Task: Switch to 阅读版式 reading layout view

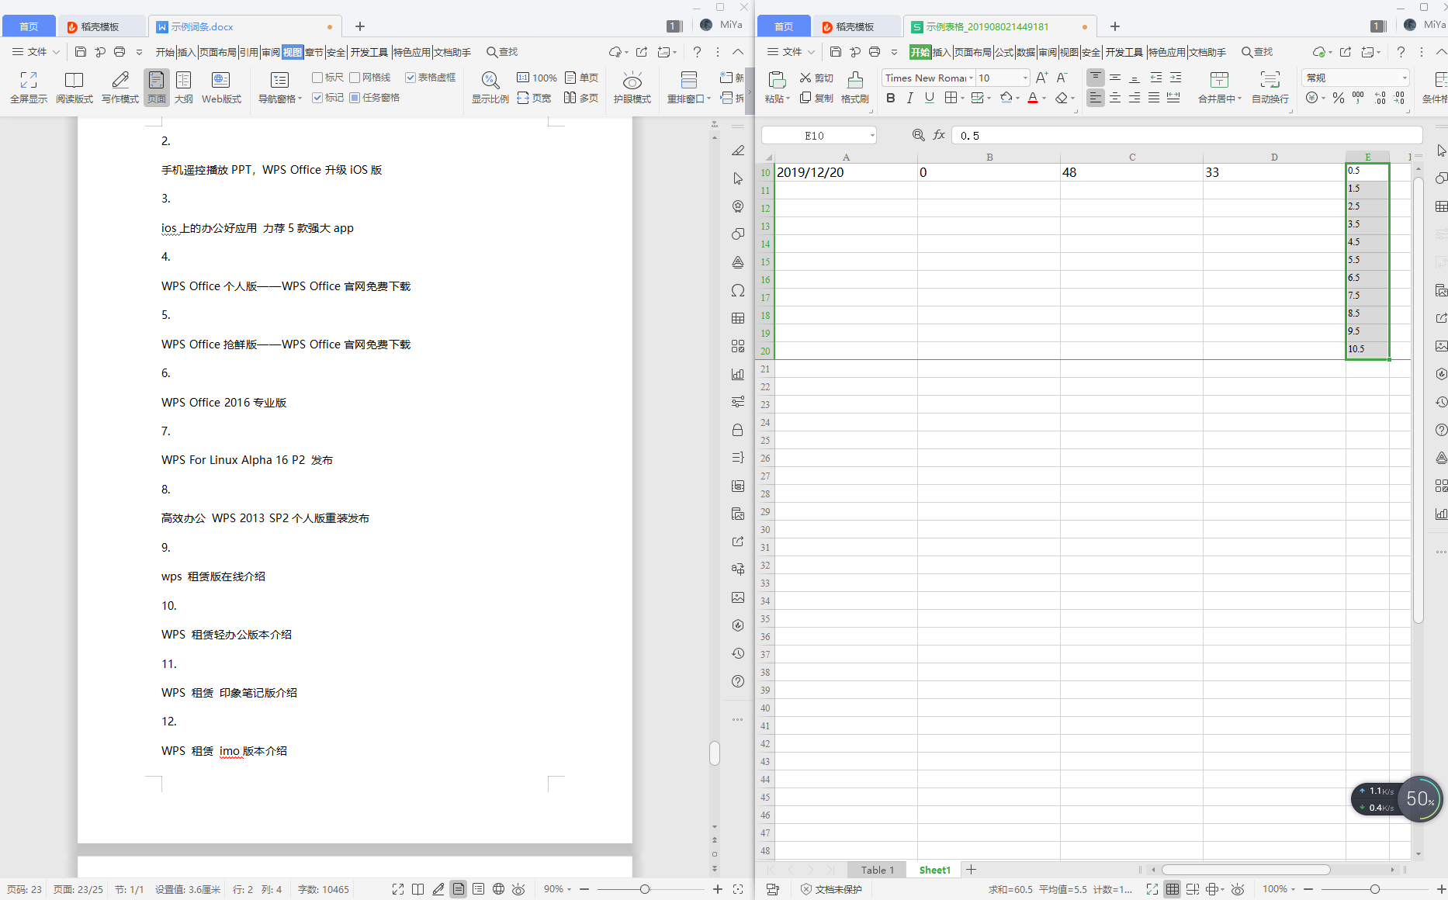Action: coord(74,87)
